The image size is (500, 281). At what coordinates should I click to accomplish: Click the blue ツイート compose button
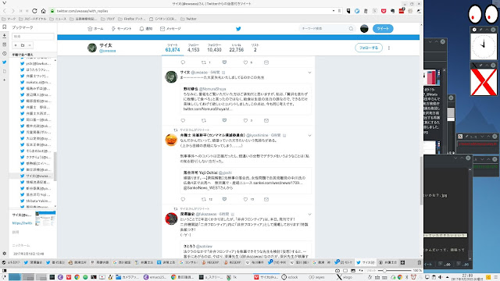click(383, 29)
